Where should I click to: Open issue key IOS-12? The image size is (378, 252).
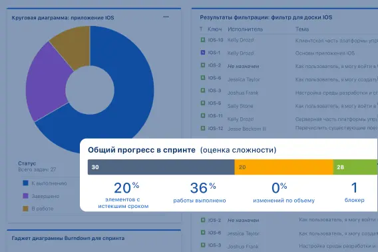pos(216,128)
